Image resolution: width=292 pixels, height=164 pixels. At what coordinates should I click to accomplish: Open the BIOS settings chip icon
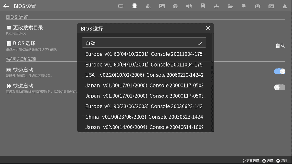(x=134, y=6)
